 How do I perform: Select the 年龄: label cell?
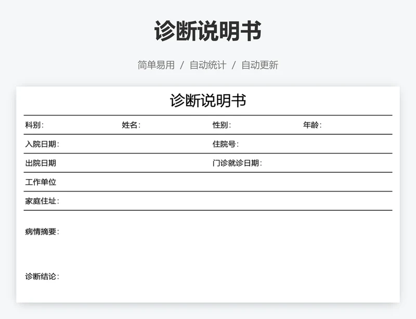coord(313,125)
